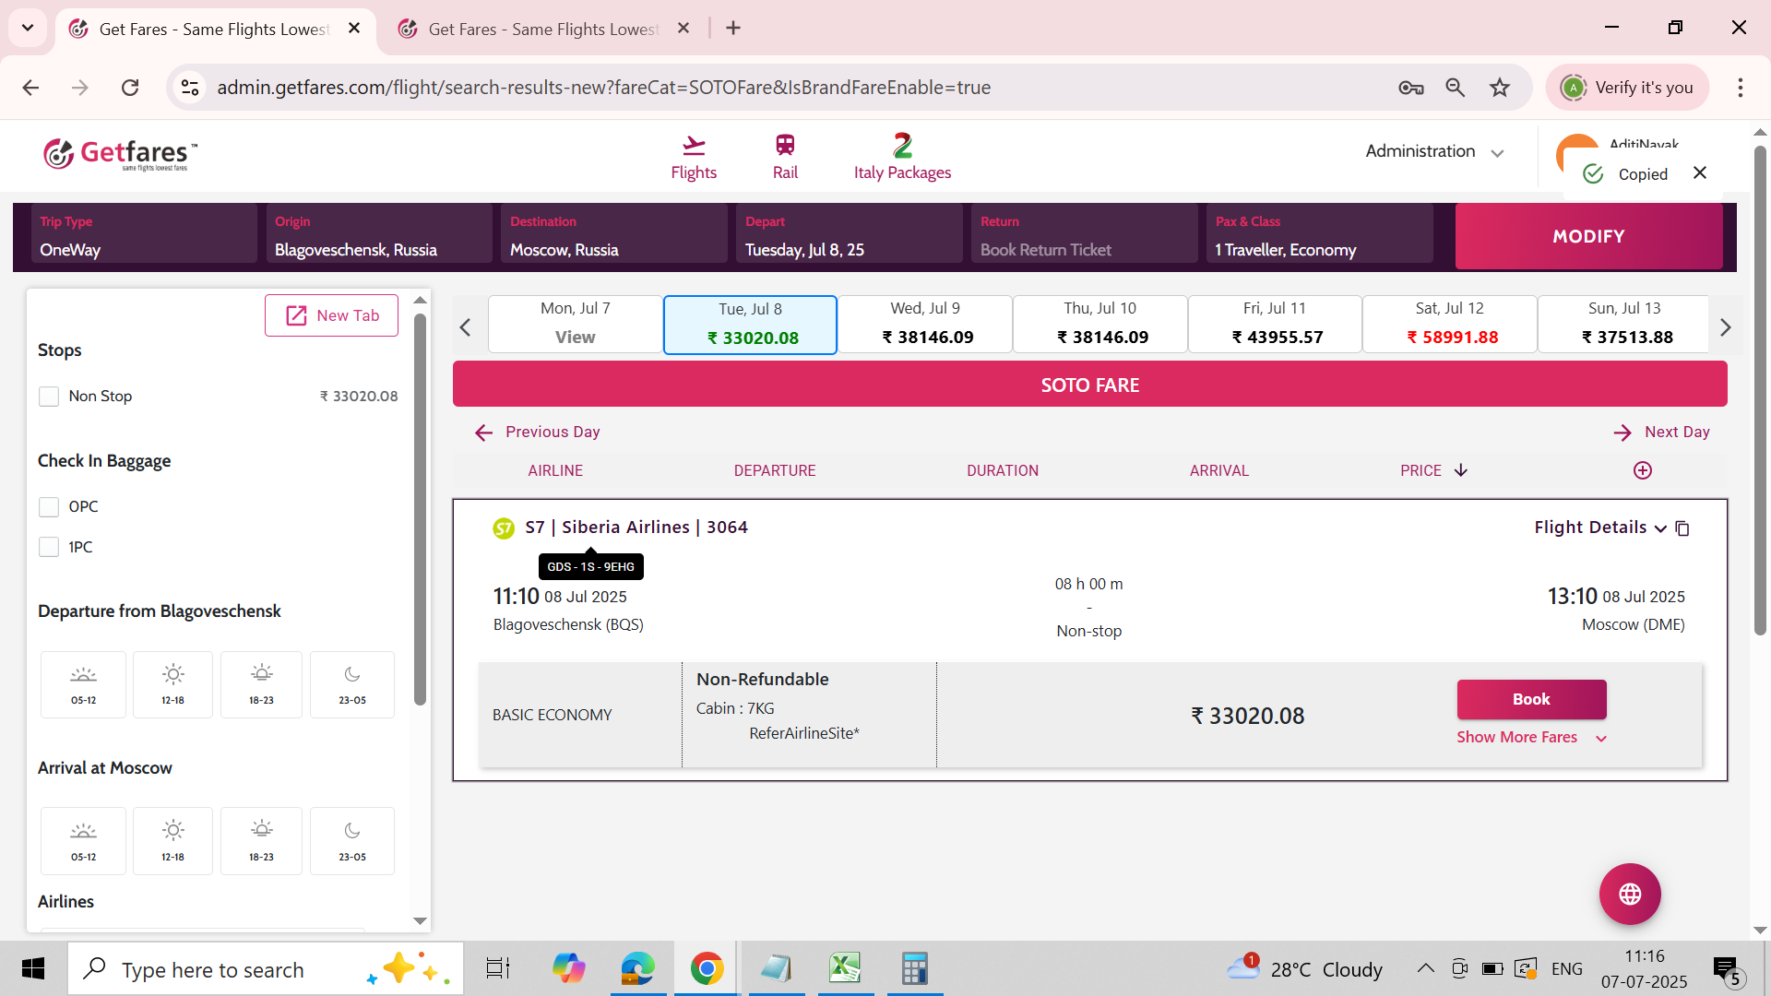The width and height of the screenshot is (1771, 996).
Task: Click the plus circle icon in results header
Action: coord(1643,470)
